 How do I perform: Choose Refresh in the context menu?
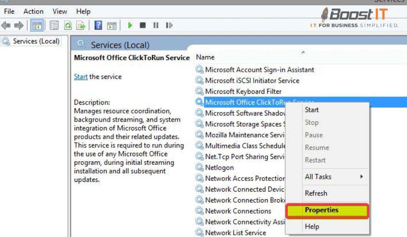pyautogui.click(x=316, y=193)
